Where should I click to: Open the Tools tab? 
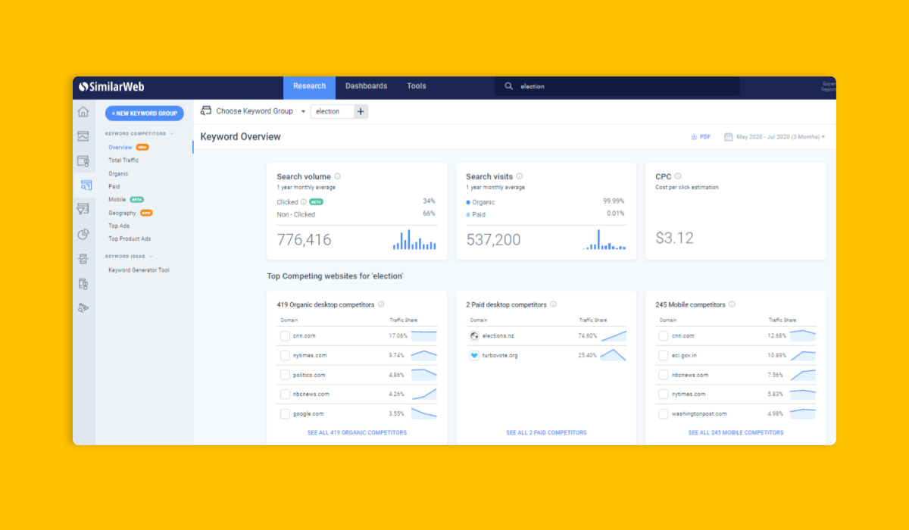coord(417,86)
